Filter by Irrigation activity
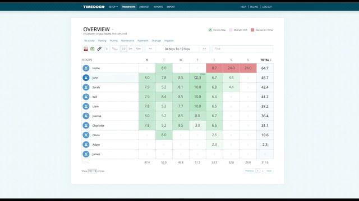 [x=169, y=41]
